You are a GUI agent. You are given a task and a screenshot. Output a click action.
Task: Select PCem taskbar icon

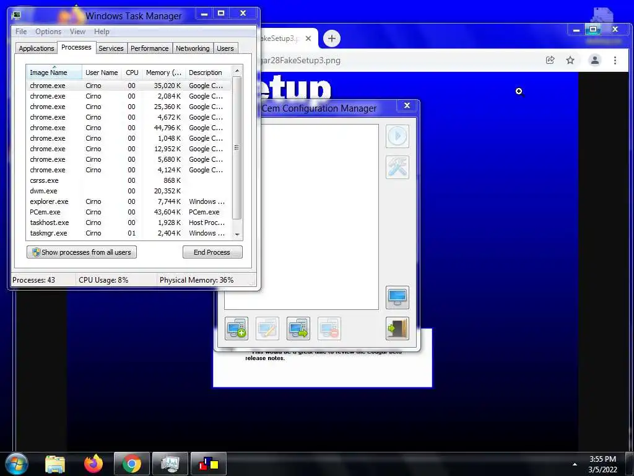coord(209,464)
